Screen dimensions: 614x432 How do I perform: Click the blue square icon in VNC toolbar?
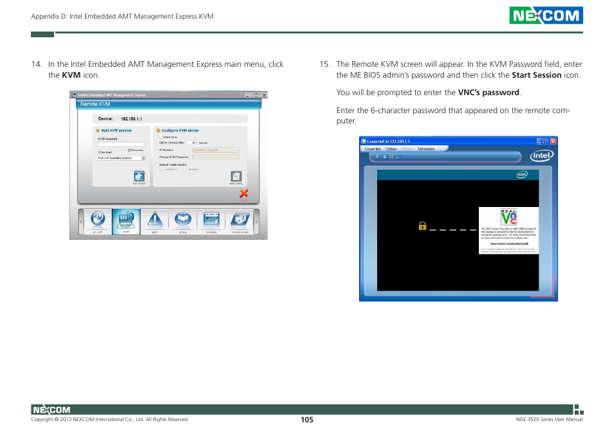click(x=385, y=156)
